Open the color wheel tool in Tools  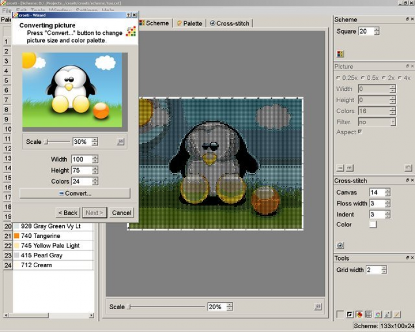pyautogui.click(x=378, y=314)
